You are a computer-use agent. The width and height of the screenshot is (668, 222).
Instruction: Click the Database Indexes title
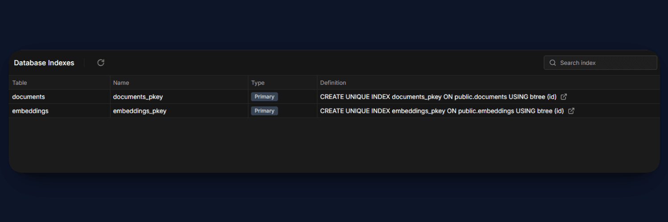tap(44, 63)
